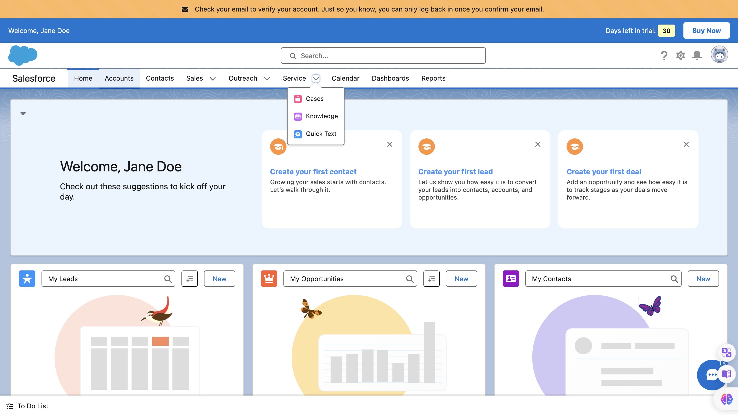738x416 pixels.
Task: Open the help question mark icon
Action: click(664, 56)
